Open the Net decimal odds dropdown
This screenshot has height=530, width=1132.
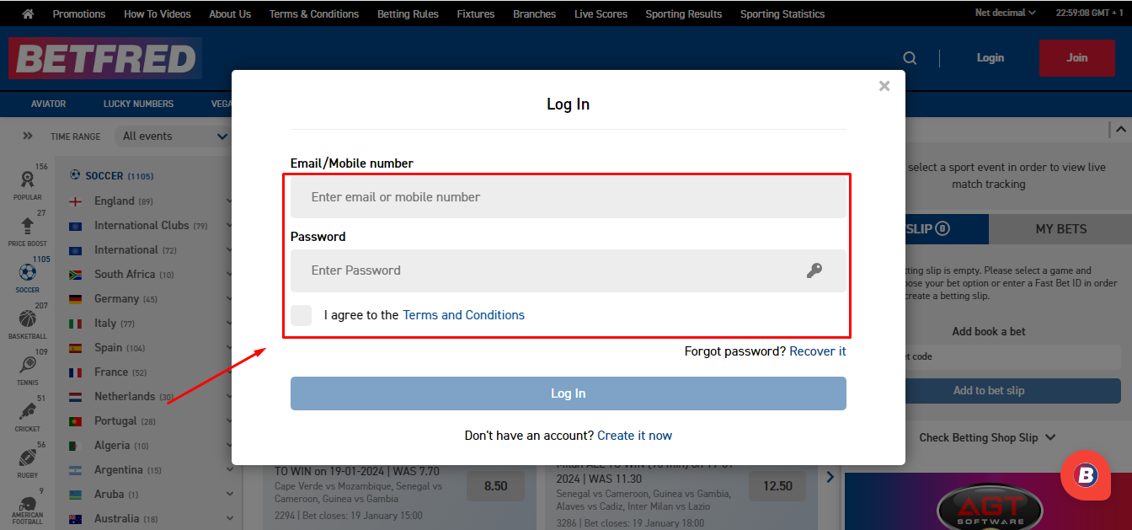click(x=1006, y=13)
